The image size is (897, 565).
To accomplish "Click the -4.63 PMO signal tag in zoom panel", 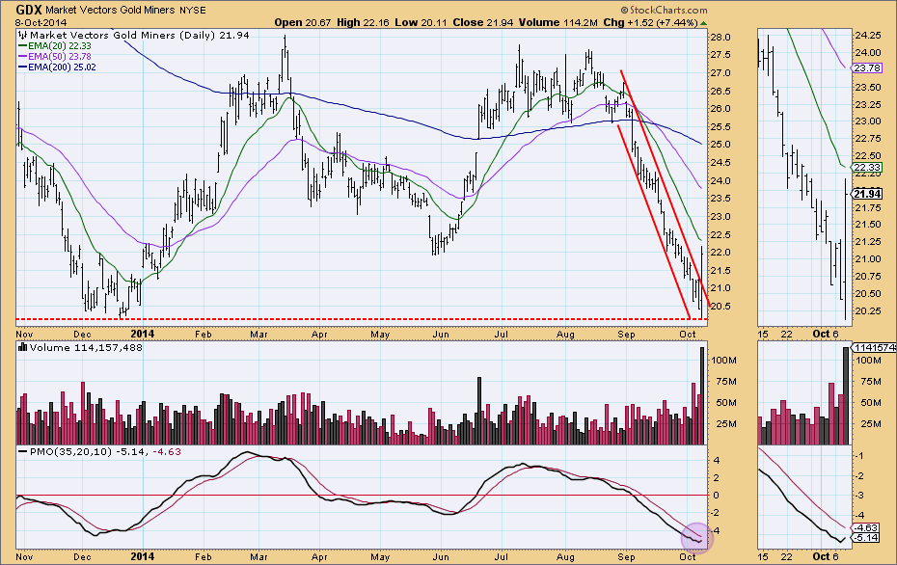I will coord(865,527).
